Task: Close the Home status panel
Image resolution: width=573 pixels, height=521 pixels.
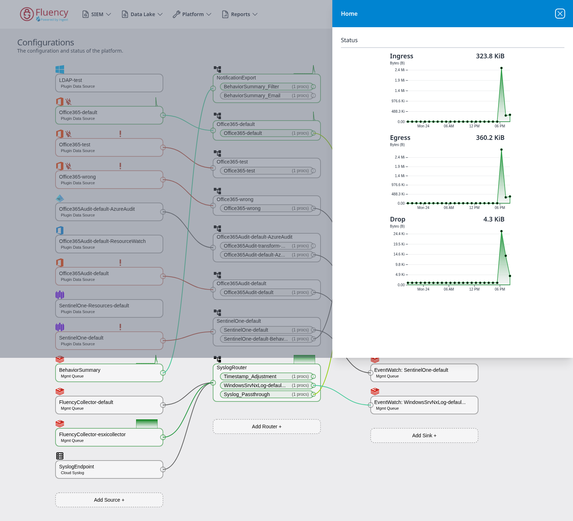Action: tap(560, 14)
